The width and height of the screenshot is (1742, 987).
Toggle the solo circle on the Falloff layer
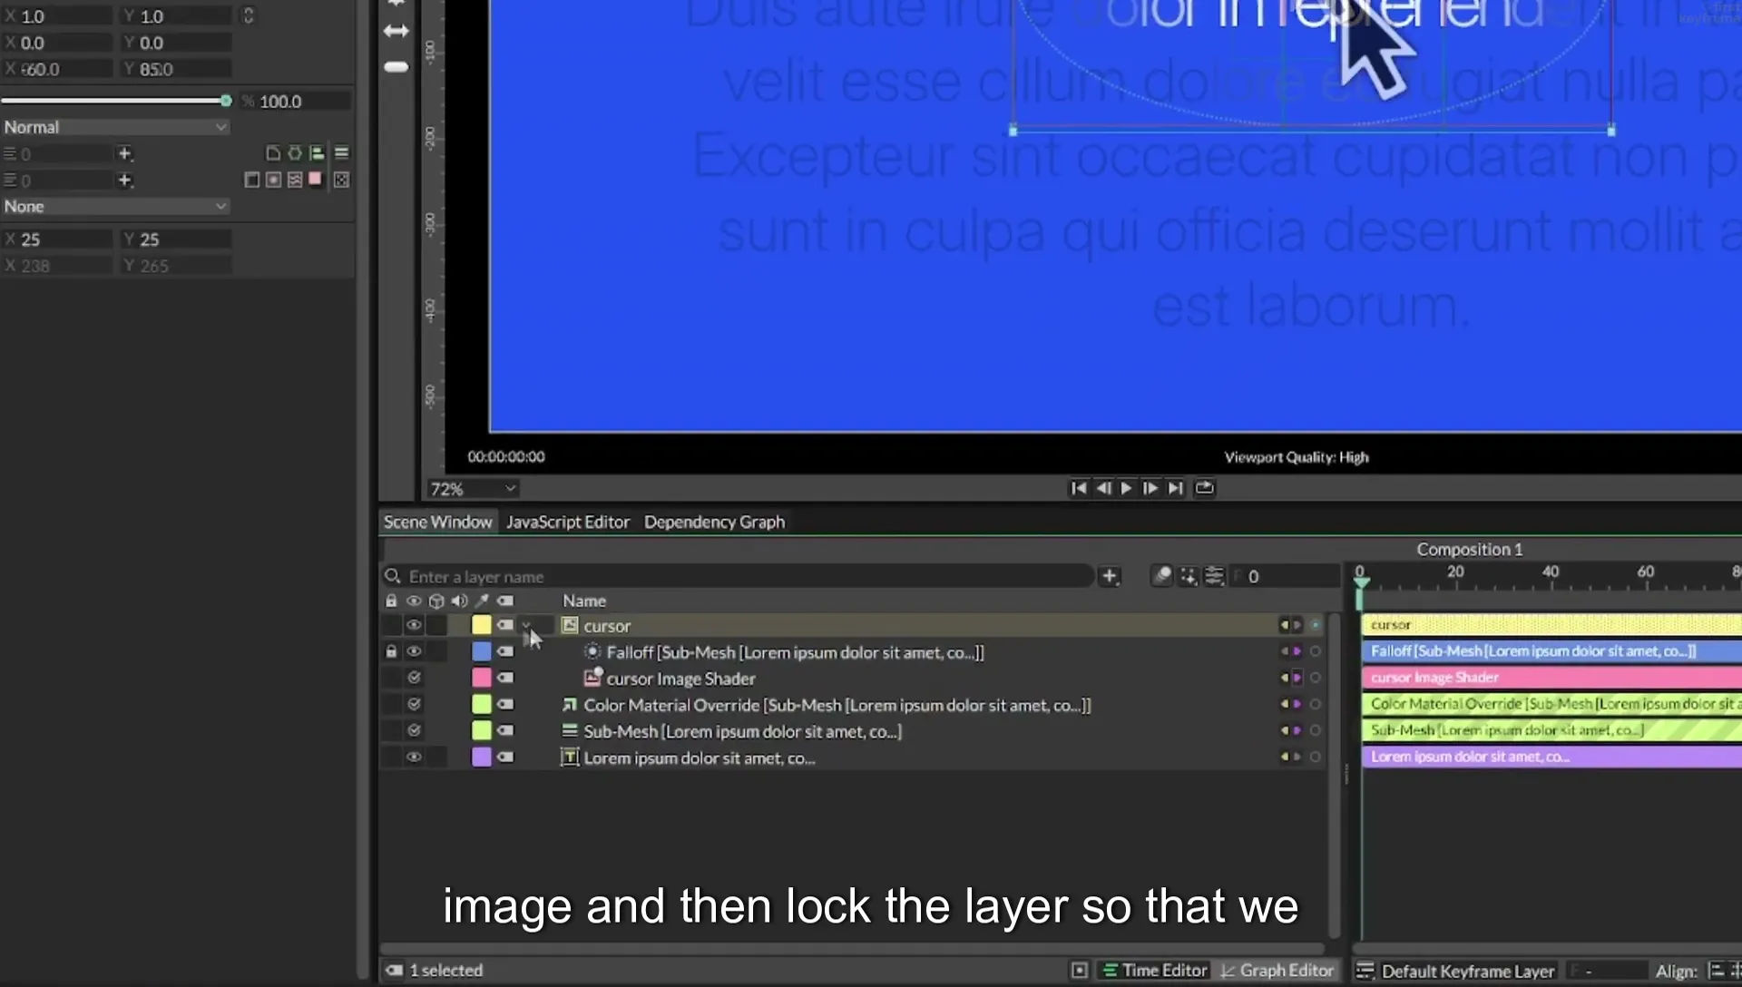1315,651
